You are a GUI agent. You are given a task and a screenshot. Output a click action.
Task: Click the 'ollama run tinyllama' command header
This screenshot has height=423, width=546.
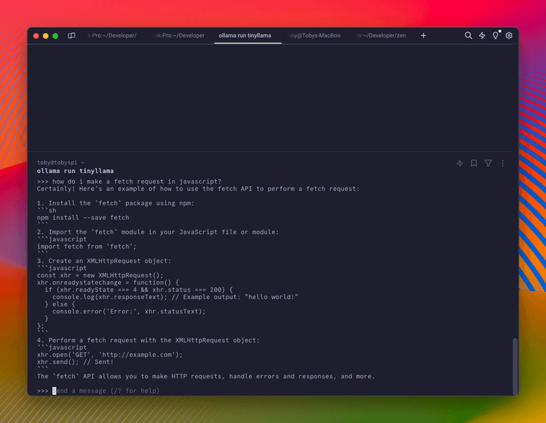click(x=75, y=171)
